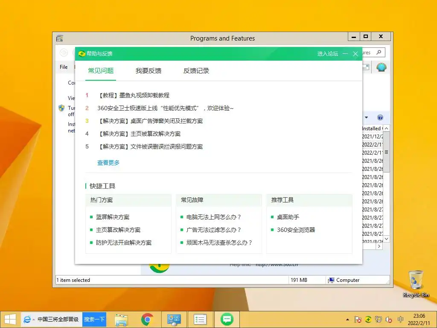Viewport: 437px width, 328px height.
Task: Click 中 input method indicator
Action: click(400, 319)
